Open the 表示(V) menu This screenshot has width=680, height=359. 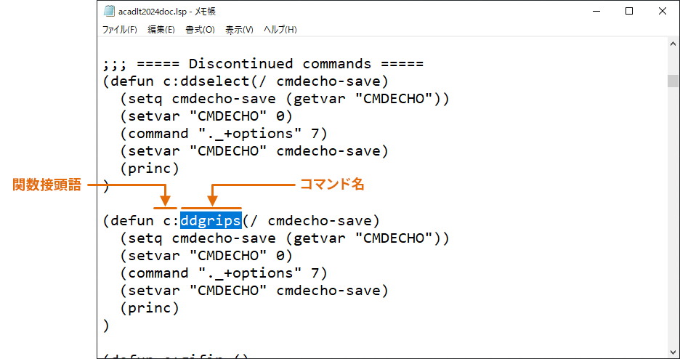(x=239, y=30)
